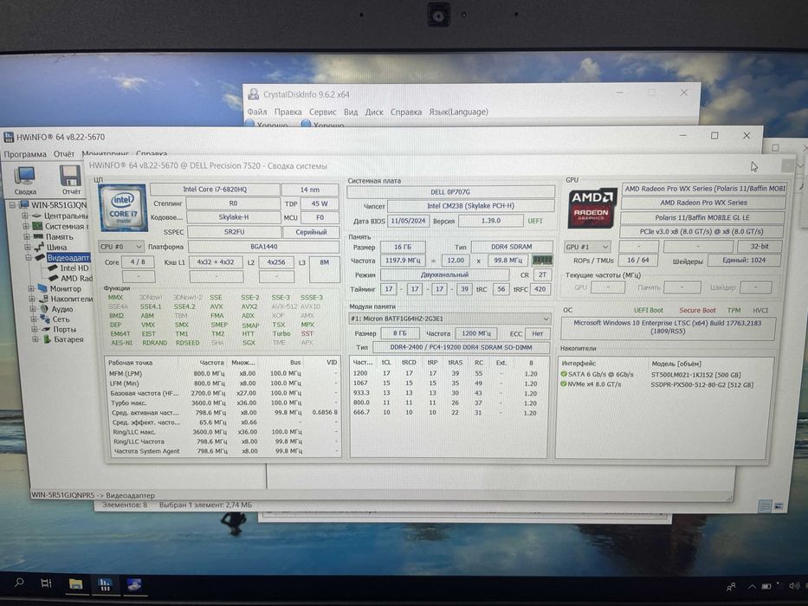
Task: Open the Программа menu in HWiNFO
Action: 25,154
